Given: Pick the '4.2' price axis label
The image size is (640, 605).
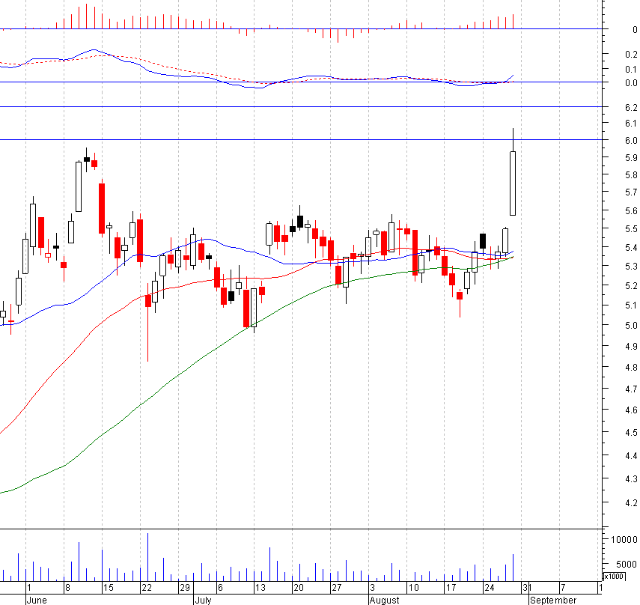Looking at the screenshot, I should (x=631, y=503).
